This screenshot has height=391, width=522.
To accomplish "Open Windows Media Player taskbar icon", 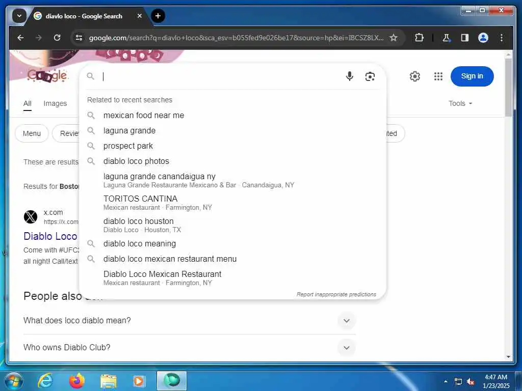I will (139, 381).
